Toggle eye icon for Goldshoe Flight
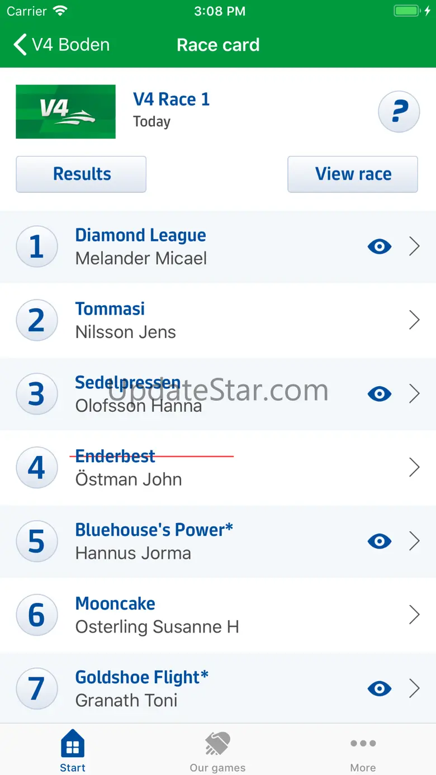Viewport: 436px width, 775px height. [x=380, y=688]
